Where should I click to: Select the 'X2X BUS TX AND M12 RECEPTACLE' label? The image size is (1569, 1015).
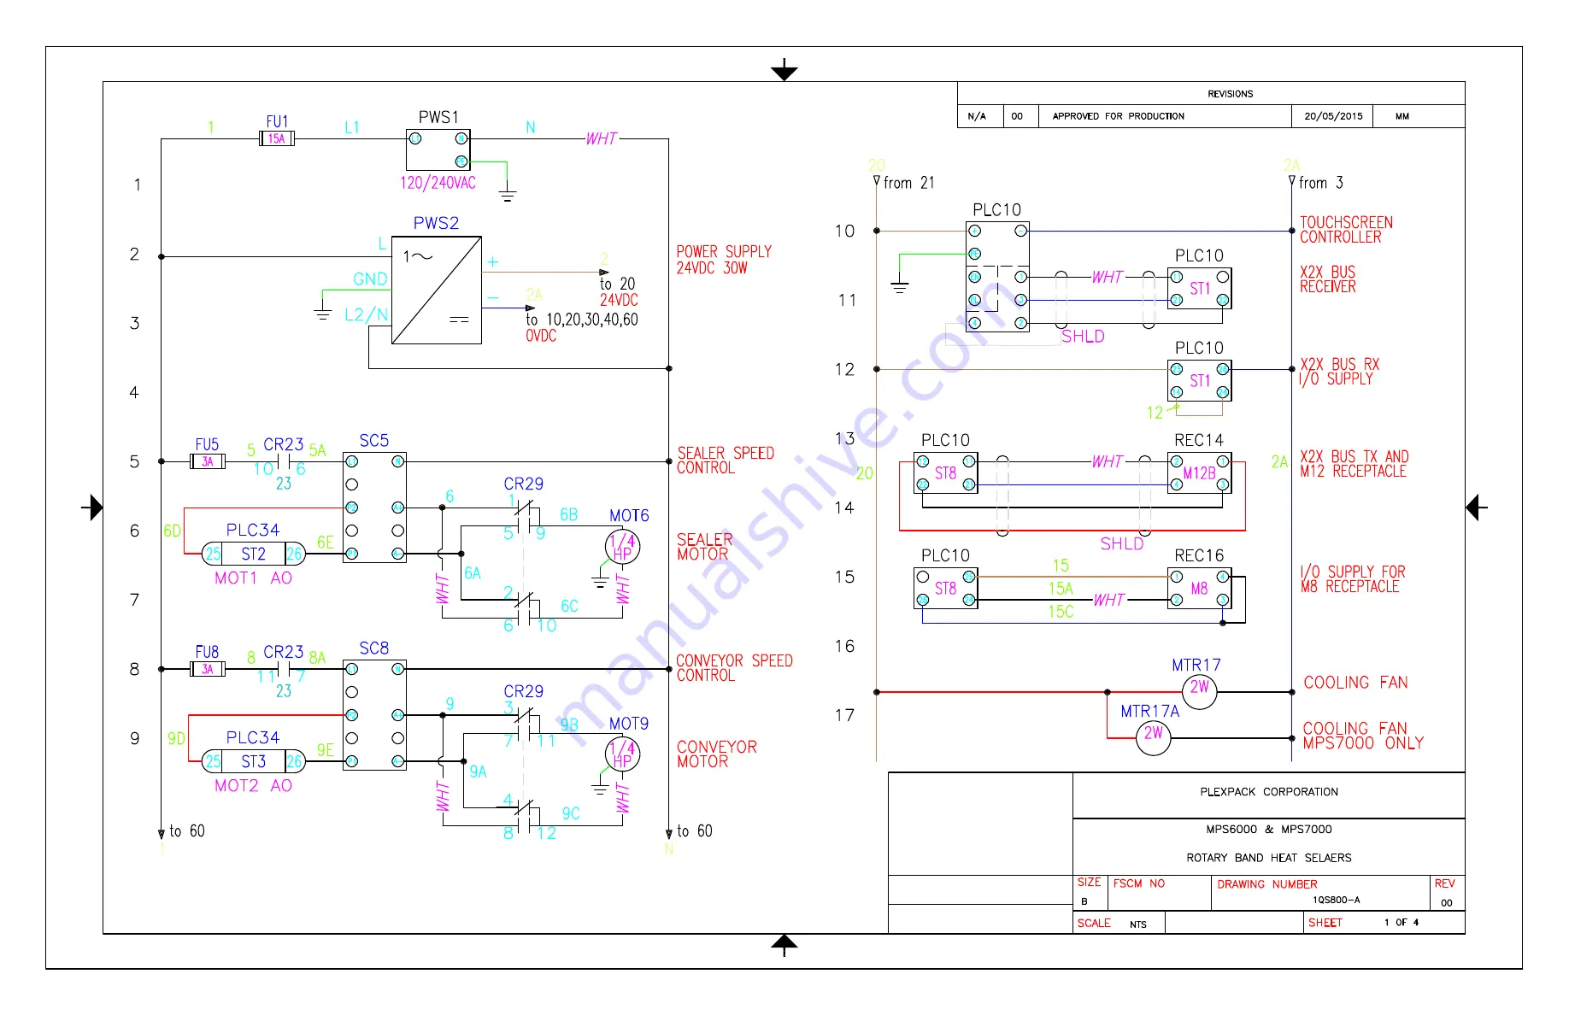(1354, 464)
